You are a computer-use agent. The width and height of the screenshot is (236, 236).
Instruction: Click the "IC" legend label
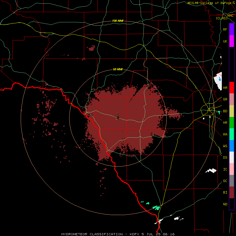[225, 169]
